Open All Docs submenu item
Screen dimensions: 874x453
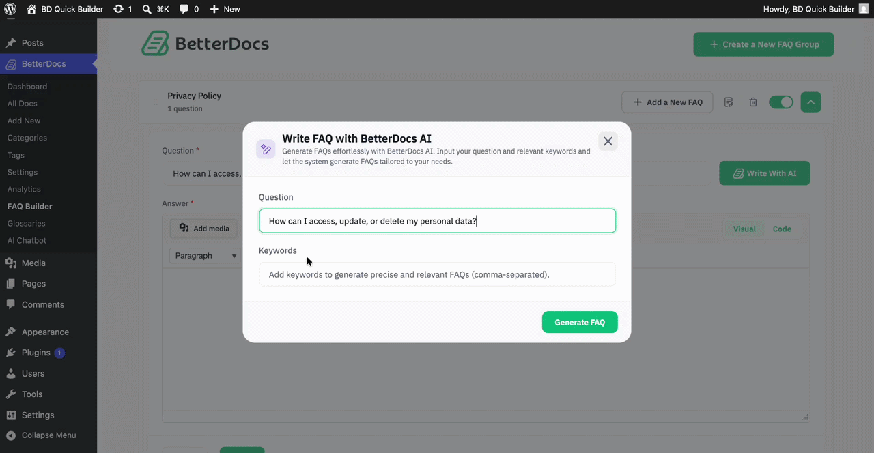click(x=23, y=104)
